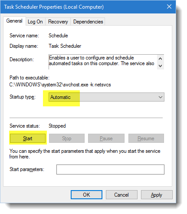Click the description box's down arrow
Screen dimensions: 187x214
(x=160, y=66)
